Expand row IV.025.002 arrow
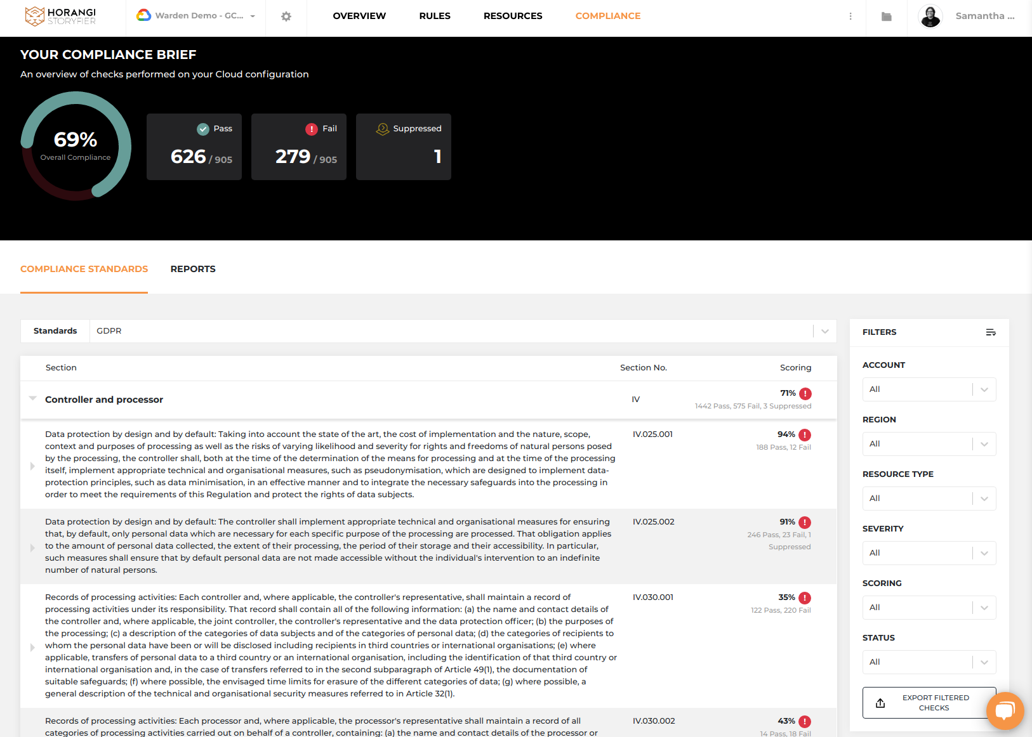Screen dimensions: 1032x737 coord(32,548)
